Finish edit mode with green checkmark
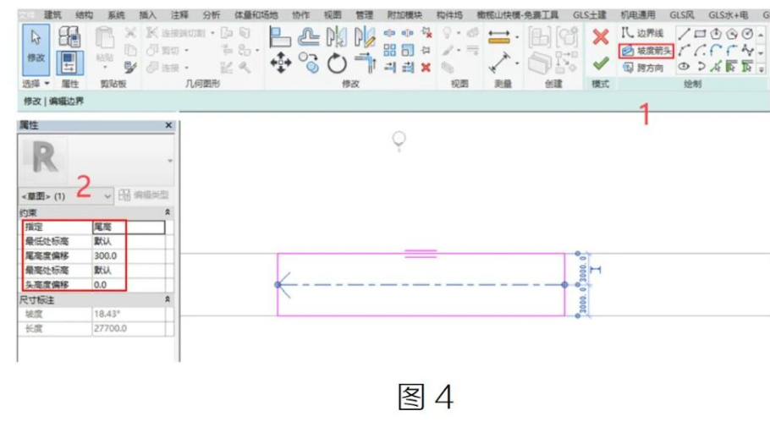The width and height of the screenshot is (770, 422). pos(601,63)
